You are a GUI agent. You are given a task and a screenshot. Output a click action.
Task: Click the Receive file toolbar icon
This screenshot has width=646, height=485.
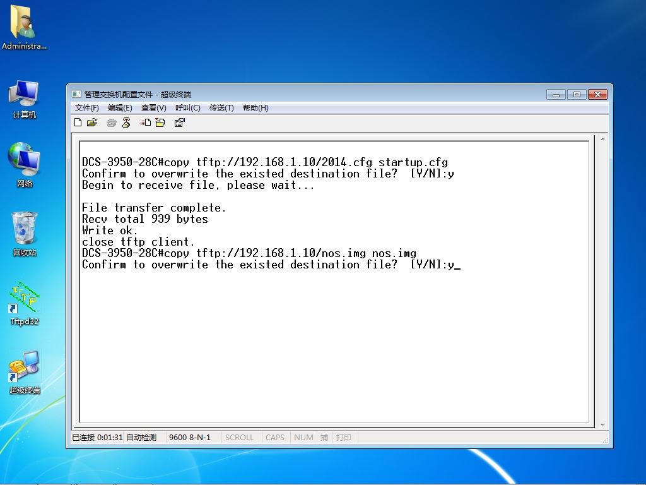pyautogui.click(x=160, y=123)
